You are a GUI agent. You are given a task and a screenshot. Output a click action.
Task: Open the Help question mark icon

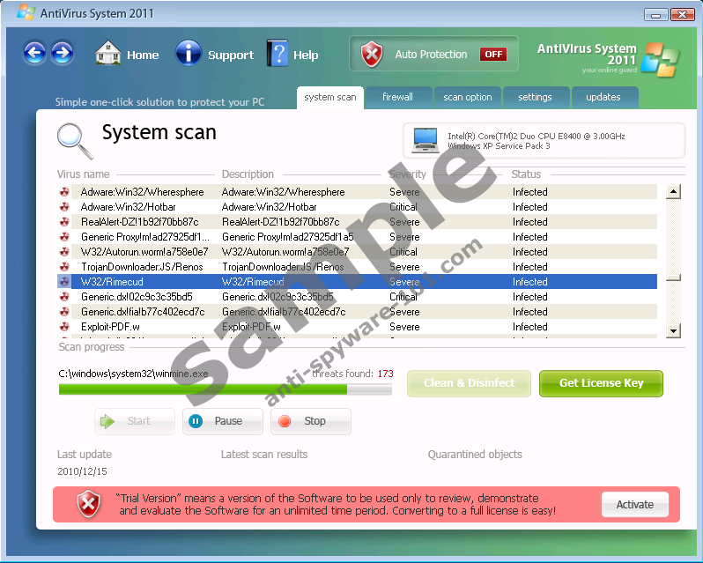277,54
